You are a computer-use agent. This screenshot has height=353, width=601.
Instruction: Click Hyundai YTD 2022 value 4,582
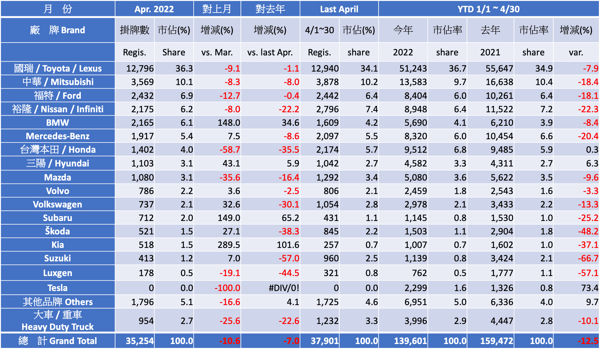click(416, 163)
